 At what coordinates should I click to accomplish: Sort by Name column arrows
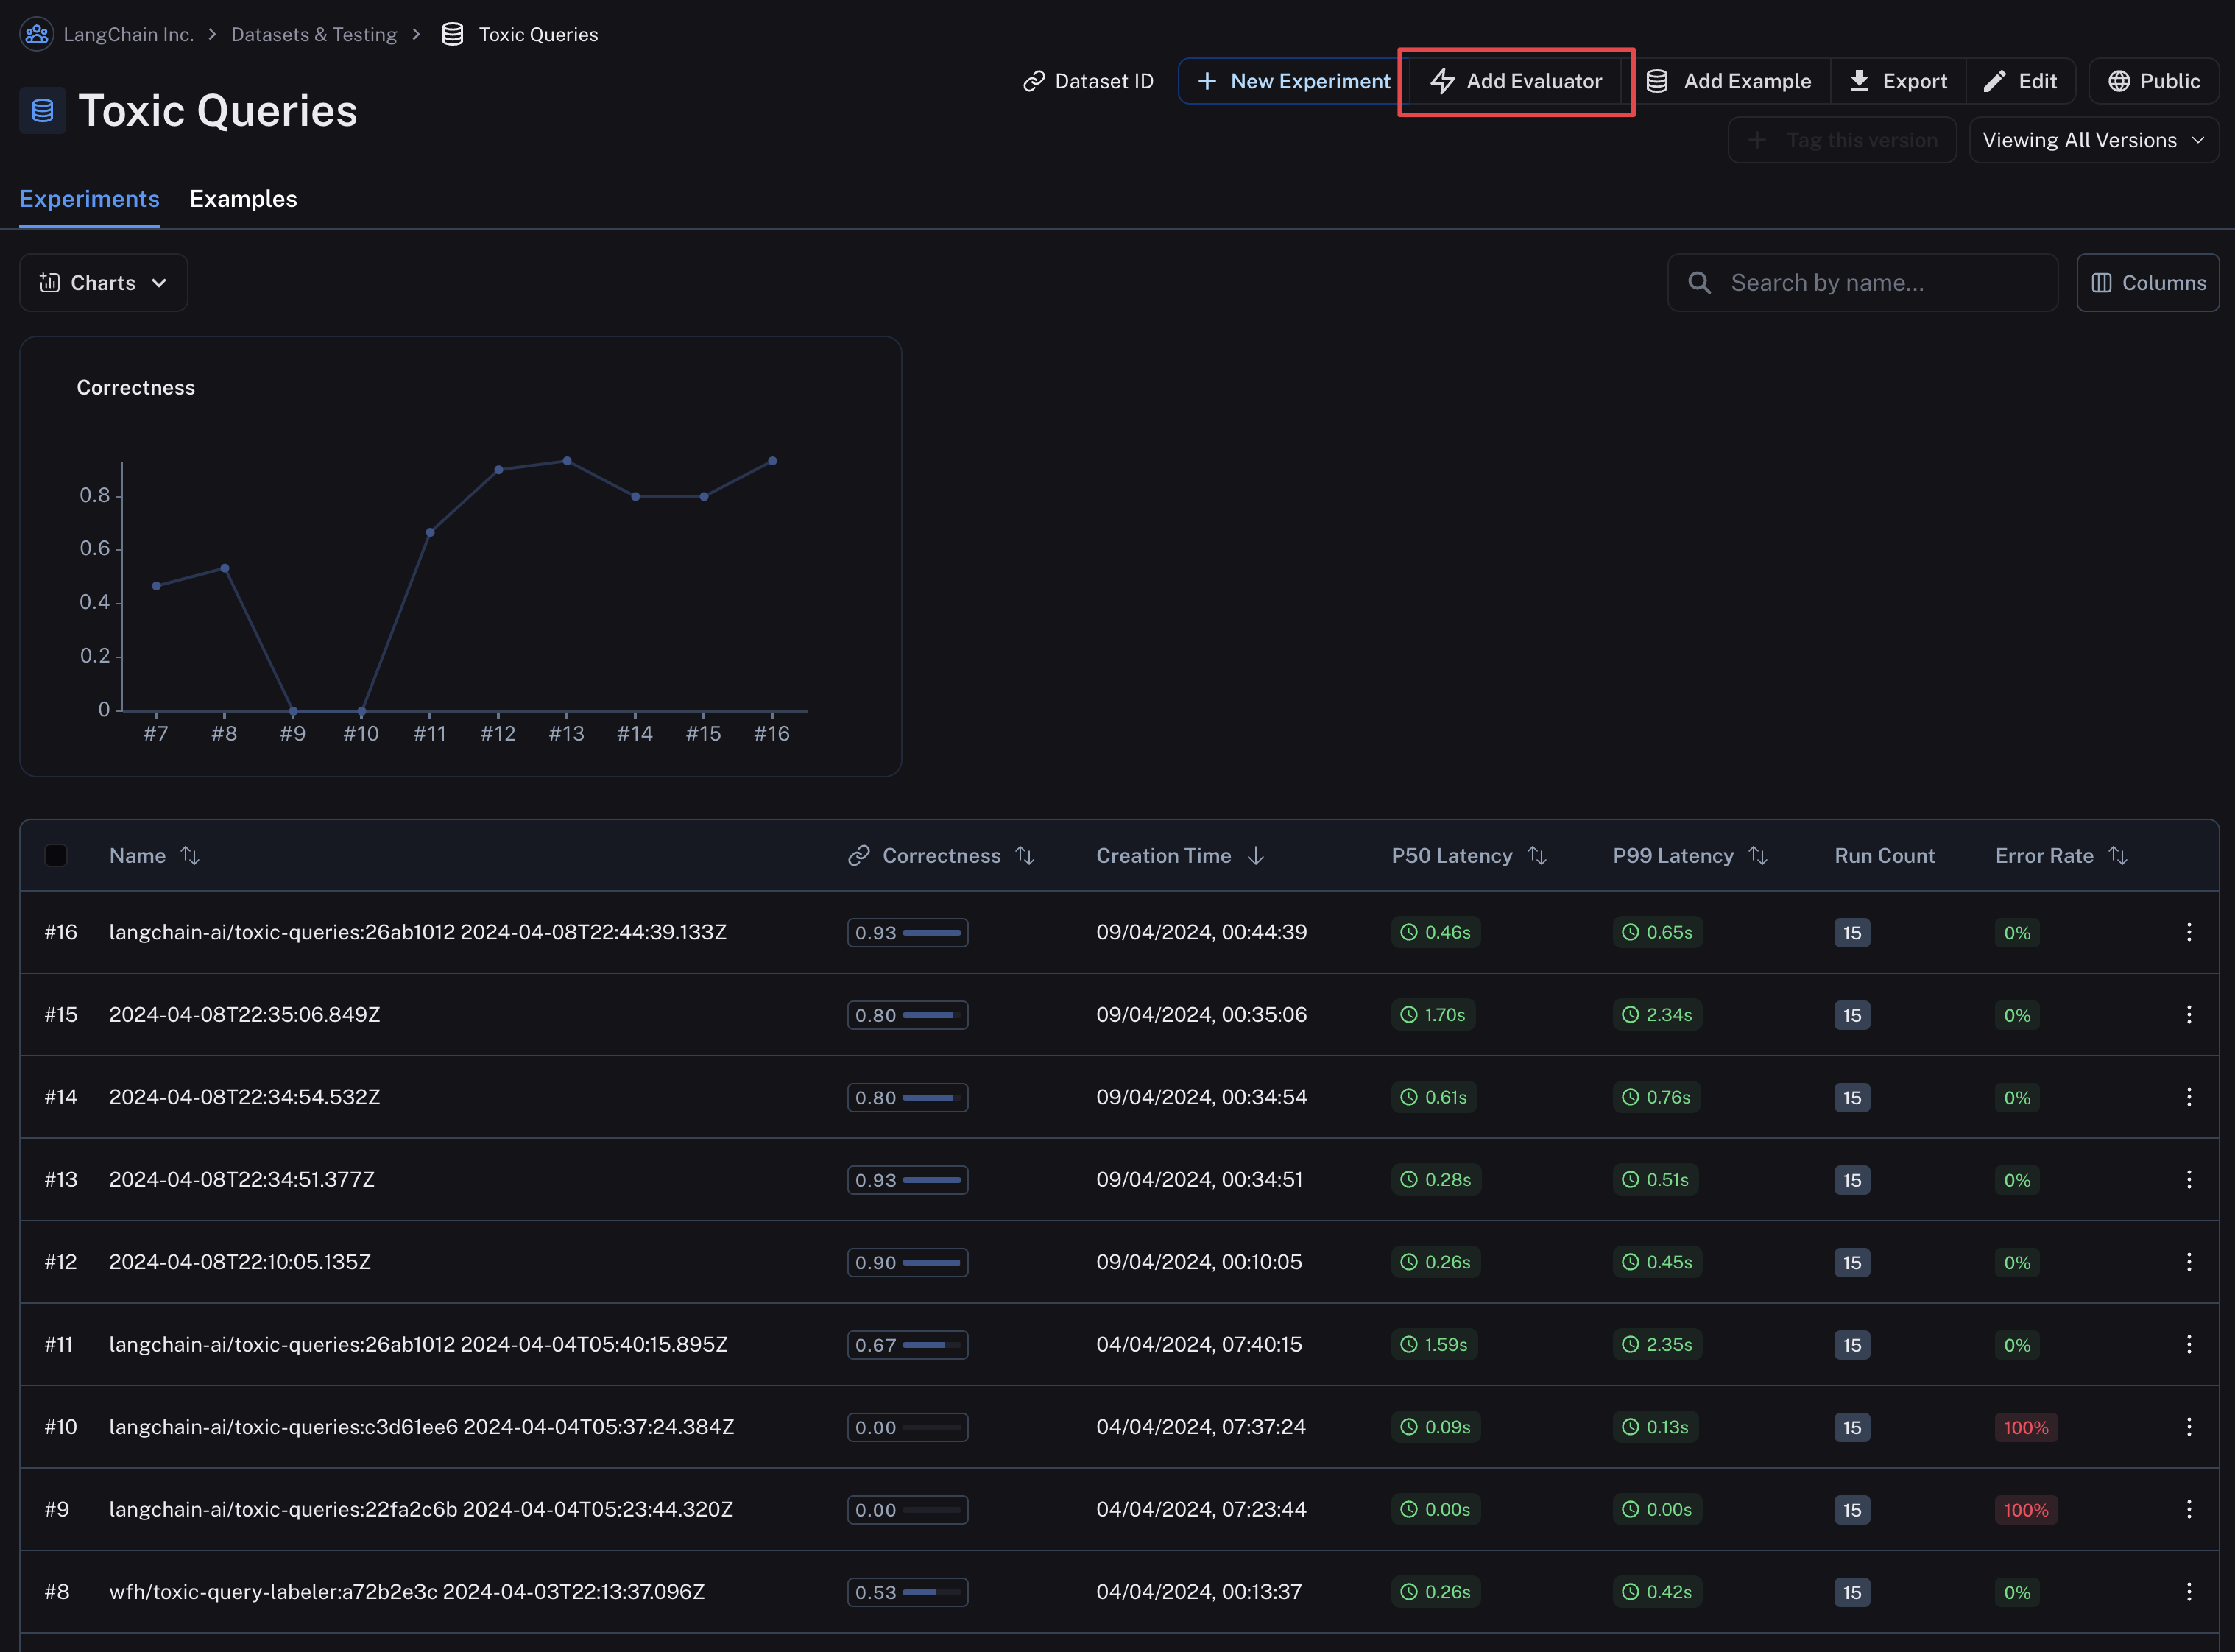tap(190, 856)
